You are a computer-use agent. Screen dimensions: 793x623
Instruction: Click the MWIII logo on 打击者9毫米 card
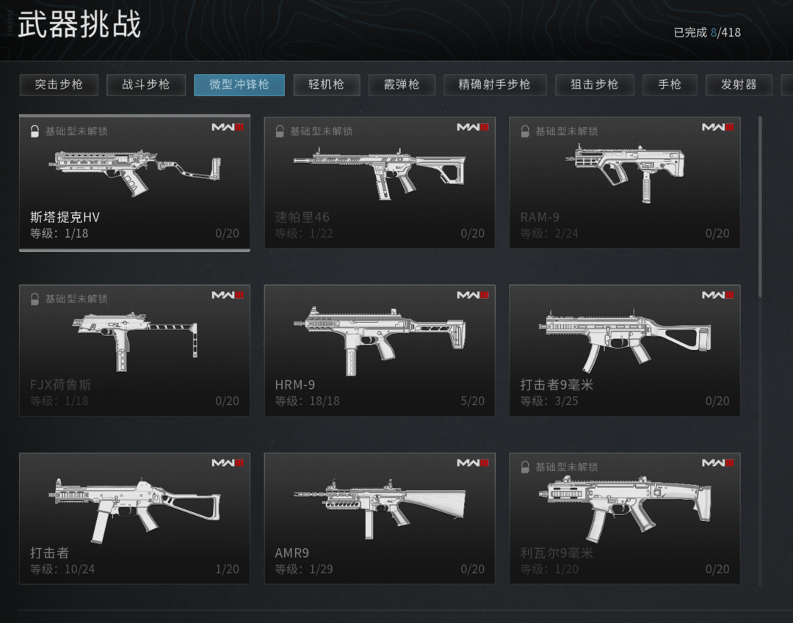(718, 295)
